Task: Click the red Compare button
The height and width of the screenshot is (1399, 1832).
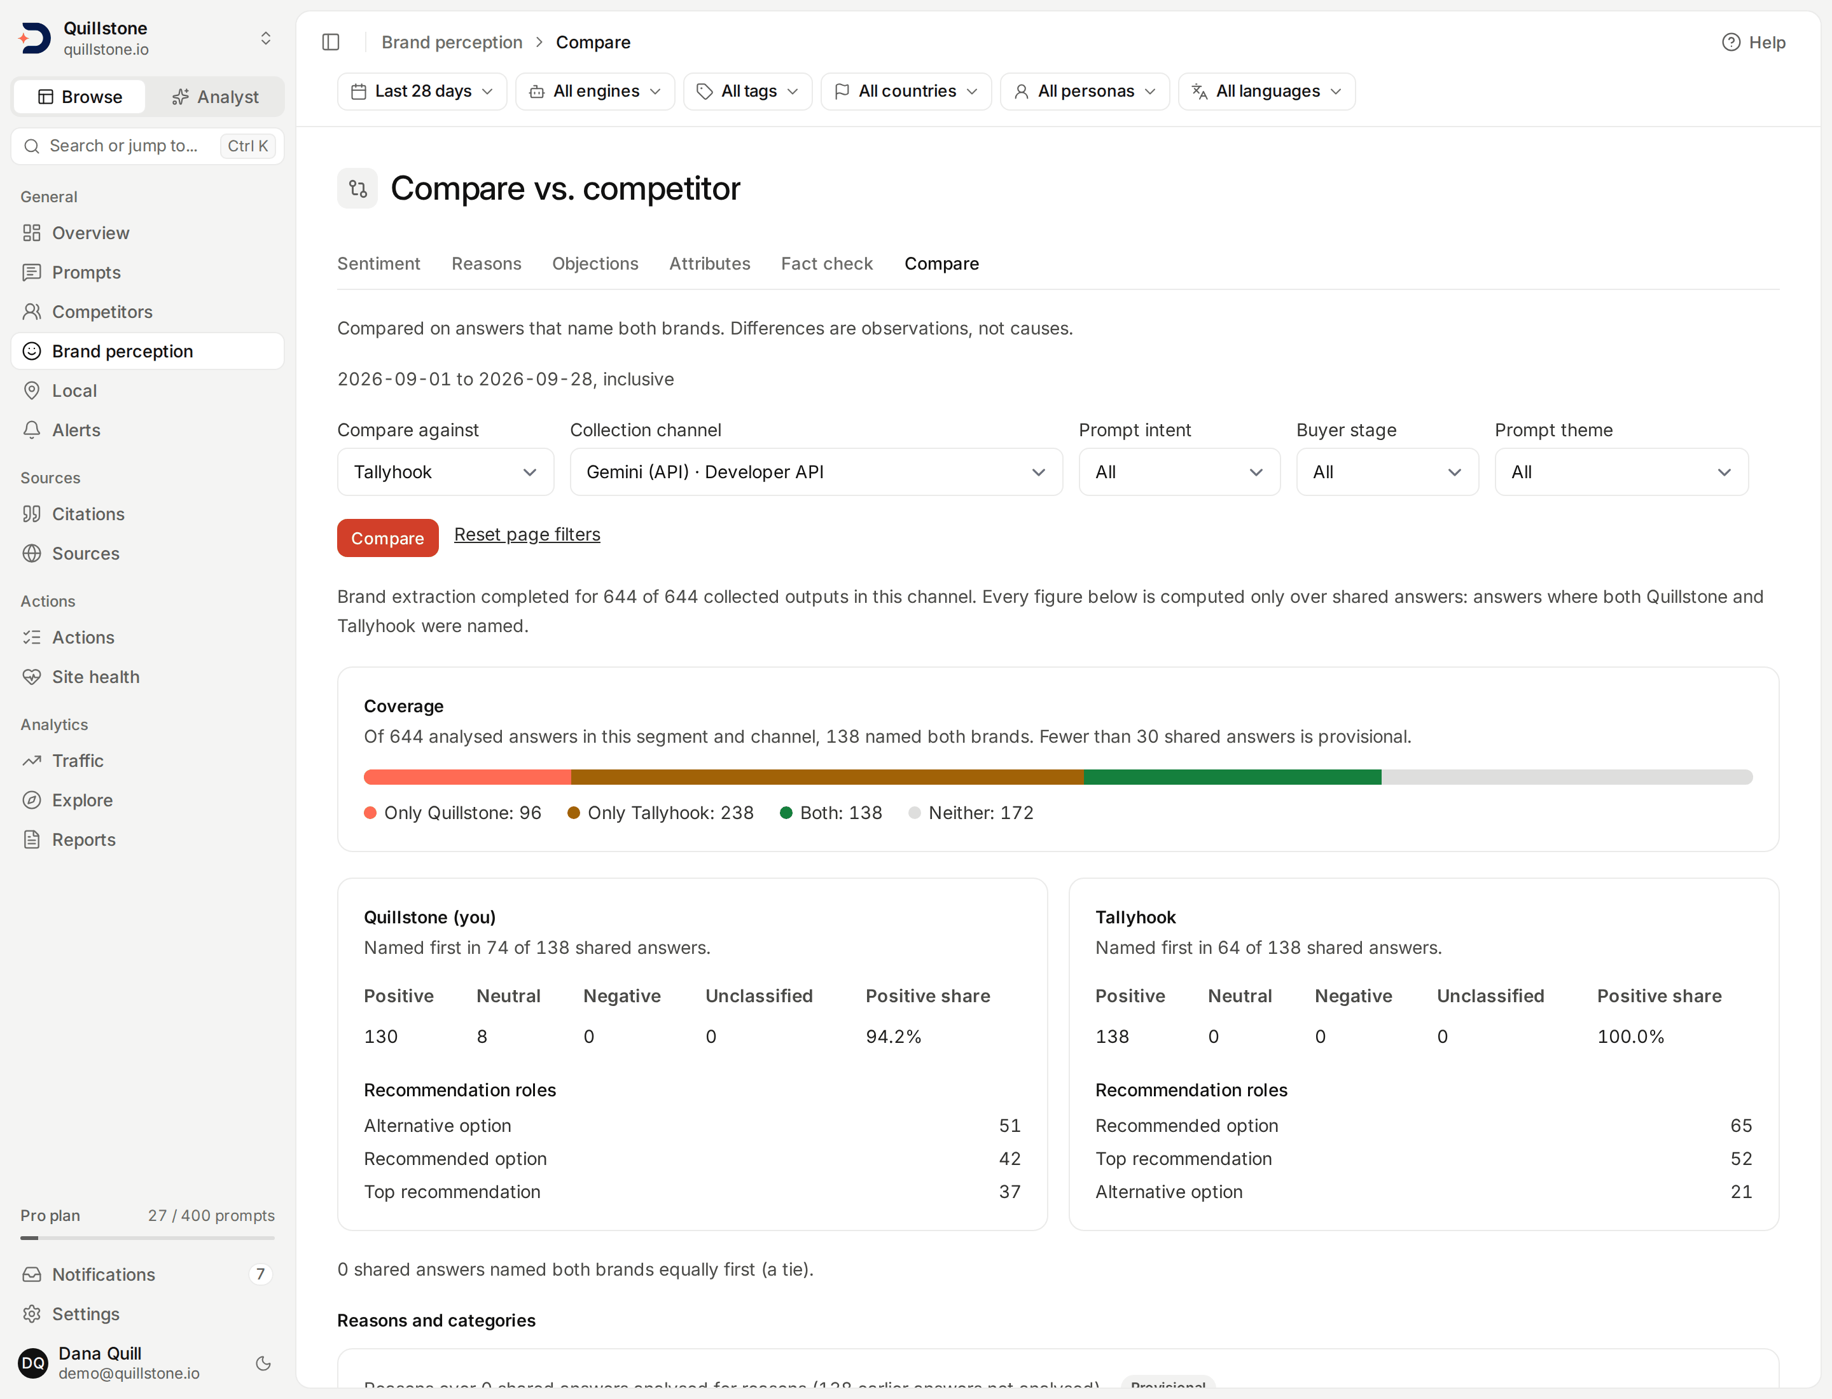Action: [x=387, y=538]
